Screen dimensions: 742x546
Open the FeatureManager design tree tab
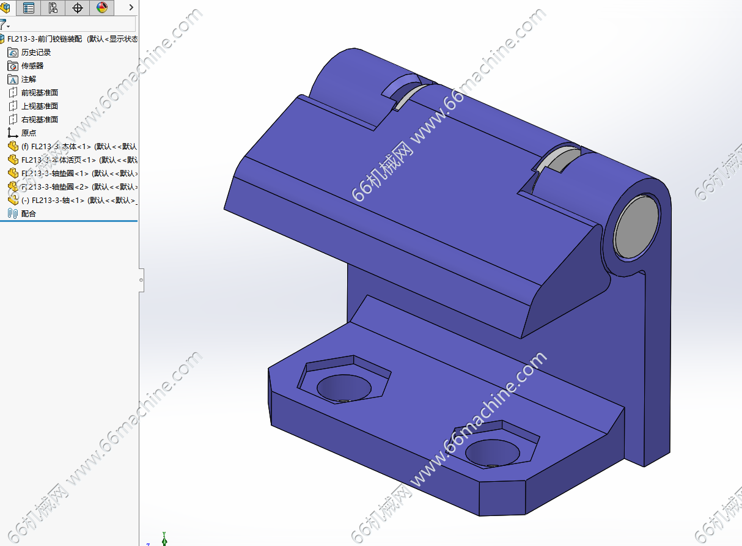[5, 8]
